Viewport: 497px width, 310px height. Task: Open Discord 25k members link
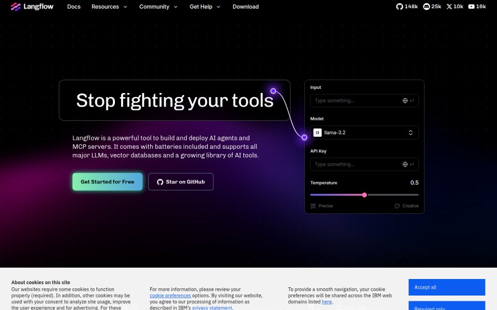(x=432, y=6)
